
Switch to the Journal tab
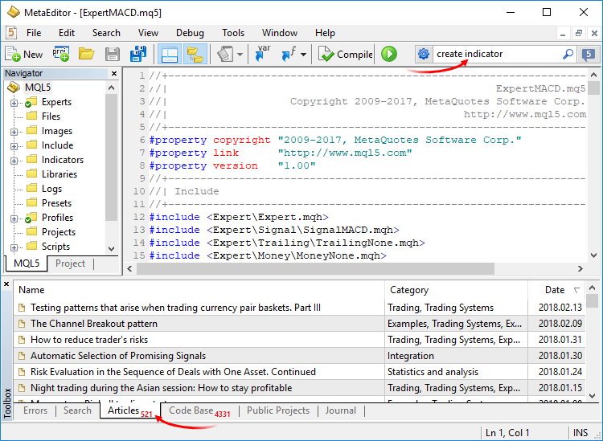[x=340, y=410]
